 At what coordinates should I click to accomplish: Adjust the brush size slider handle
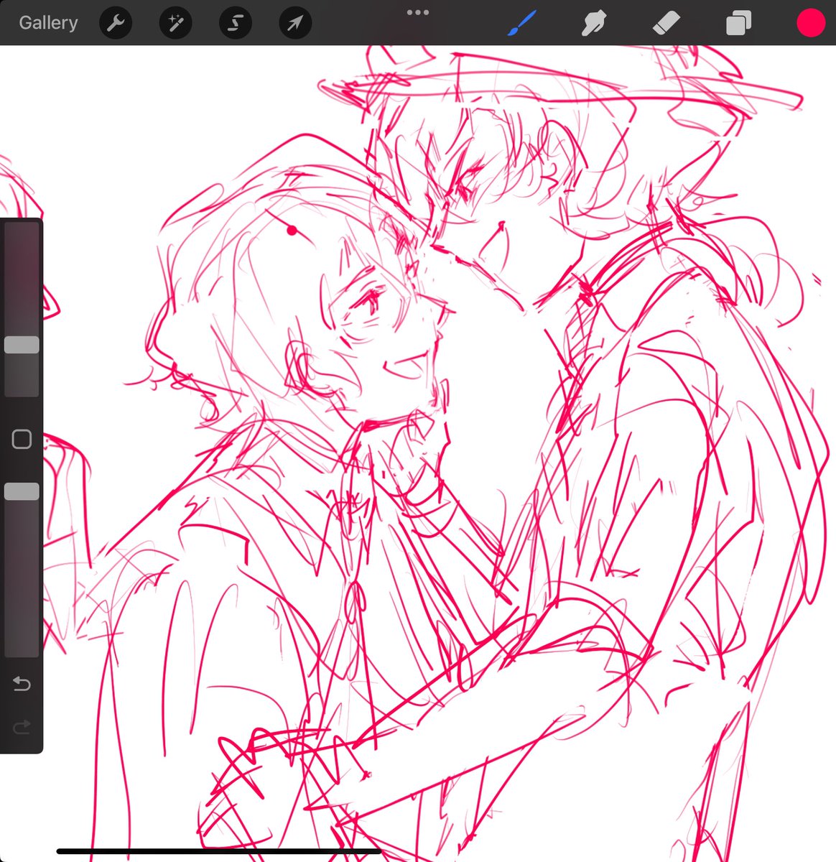(x=22, y=345)
